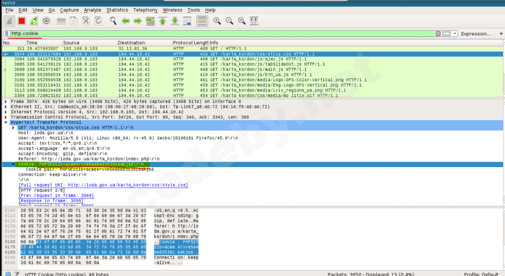The height and width of the screenshot is (276, 505).
Task: Zoom in on packet list text
Action: point(217,21)
